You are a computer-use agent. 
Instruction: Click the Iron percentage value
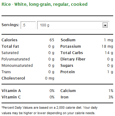click(111, 97)
